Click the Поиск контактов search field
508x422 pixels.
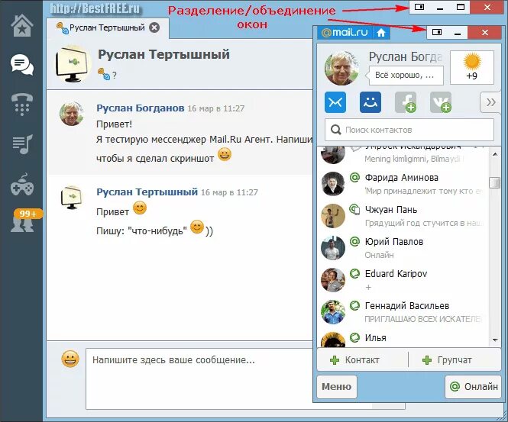point(409,130)
